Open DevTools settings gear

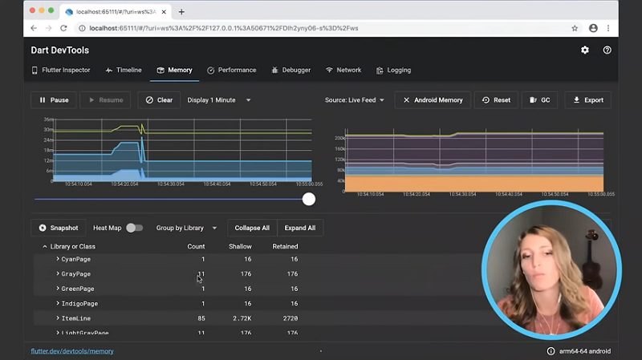(x=585, y=50)
